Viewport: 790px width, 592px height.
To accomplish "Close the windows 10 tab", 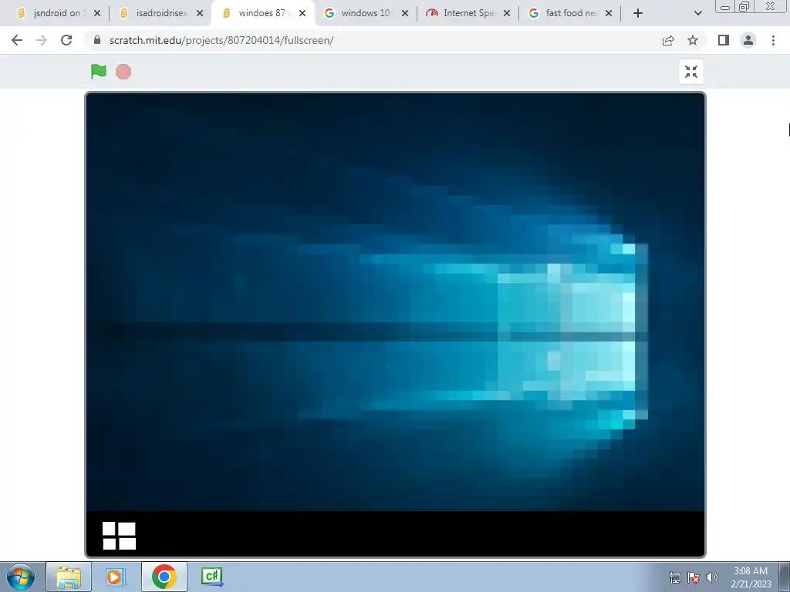I will (404, 13).
